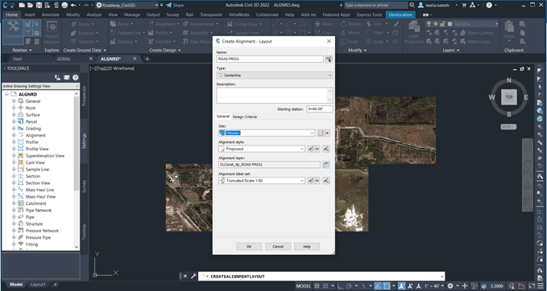Click the Starting station input field

(x=320, y=109)
